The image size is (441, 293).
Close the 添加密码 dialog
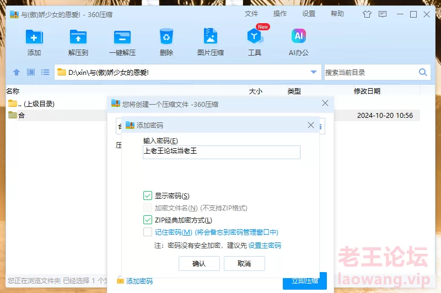[311, 125]
